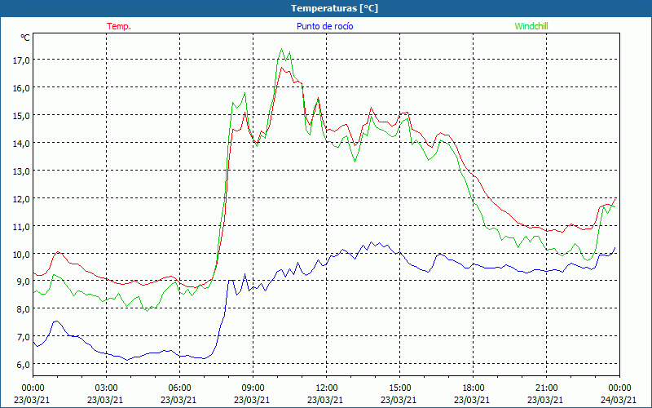Click the 15:00 time axis label
The width and height of the screenshot is (652, 408).
399,388
